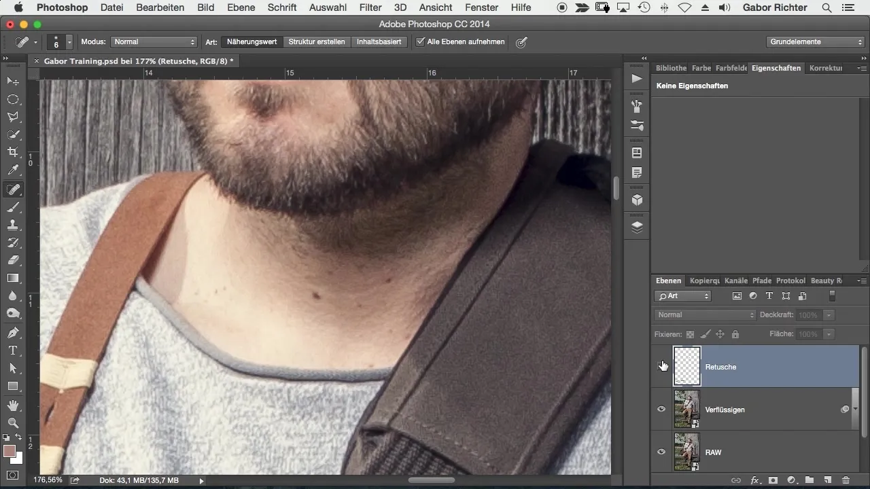Select the Brush tool
This screenshot has height=489, width=870.
13,207
